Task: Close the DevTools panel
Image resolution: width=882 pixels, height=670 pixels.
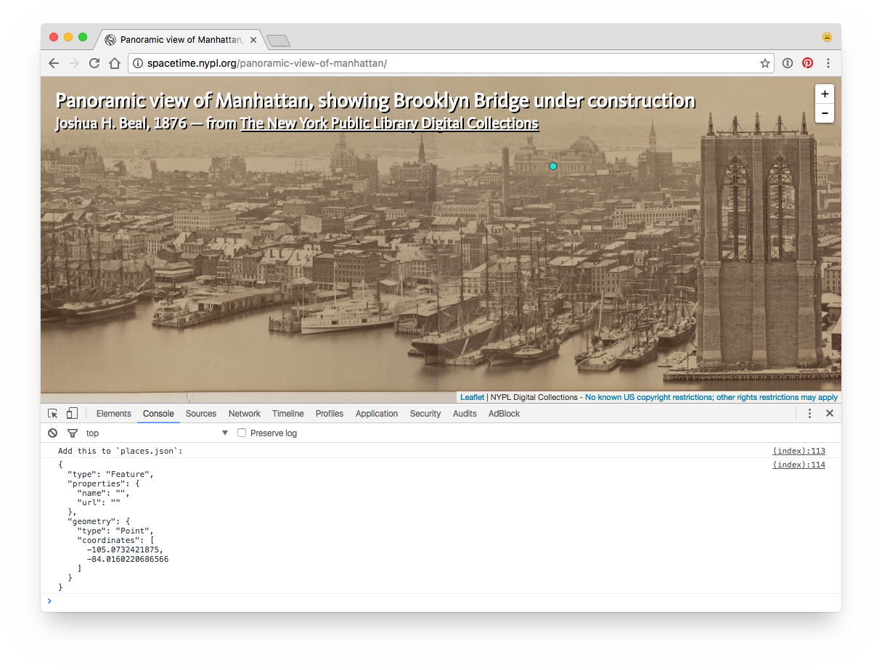Action: click(830, 414)
